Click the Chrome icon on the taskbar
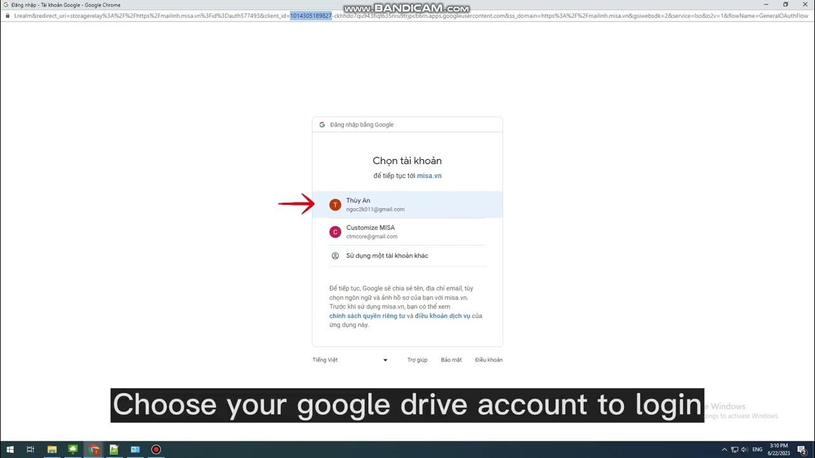This screenshot has height=458, width=815. [x=94, y=450]
